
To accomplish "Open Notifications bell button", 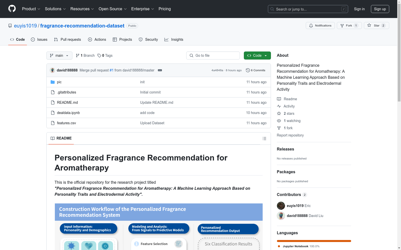I will click(x=320, y=25).
